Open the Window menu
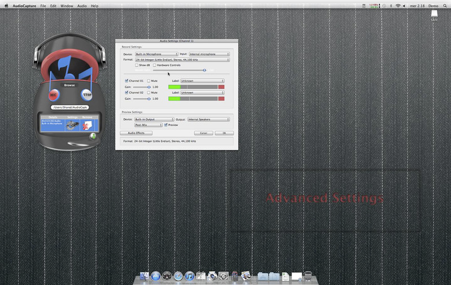The width and height of the screenshot is (451, 285). click(x=67, y=6)
